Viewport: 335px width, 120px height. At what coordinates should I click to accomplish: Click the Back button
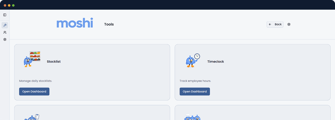click(x=275, y=24)
